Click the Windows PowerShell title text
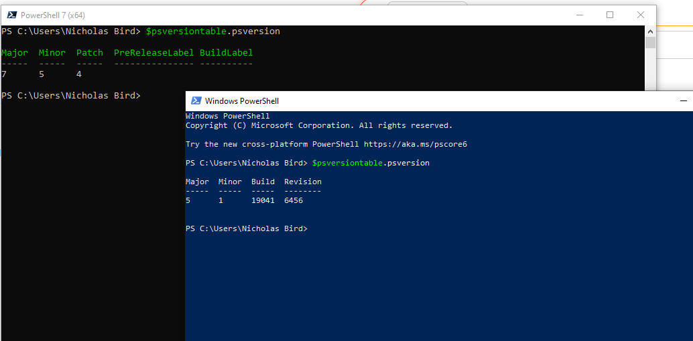The height and width of the screenshot is (341, 693). [x=242, y=101]
